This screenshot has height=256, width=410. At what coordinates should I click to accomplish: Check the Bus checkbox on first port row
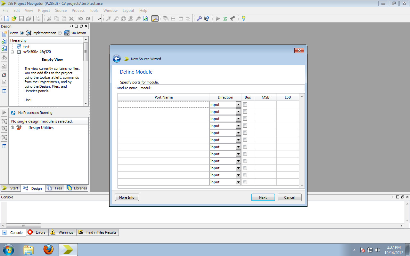245,104
